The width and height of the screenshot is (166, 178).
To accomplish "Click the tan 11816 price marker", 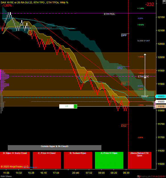I will tap(161, 106).
